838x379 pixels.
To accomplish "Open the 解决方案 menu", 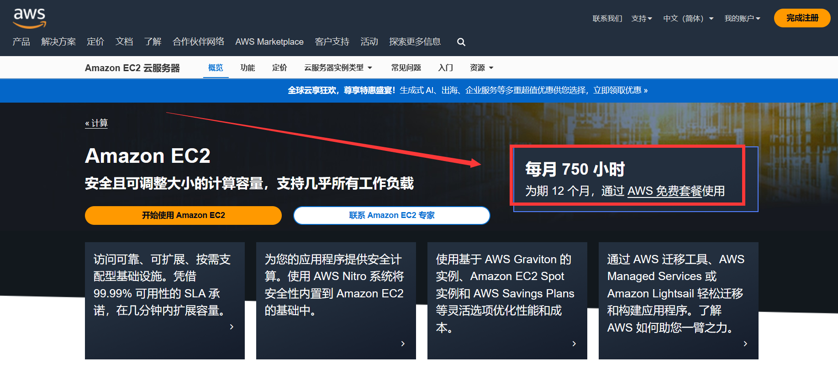I will pyautogui.click(x=58, y=42).
